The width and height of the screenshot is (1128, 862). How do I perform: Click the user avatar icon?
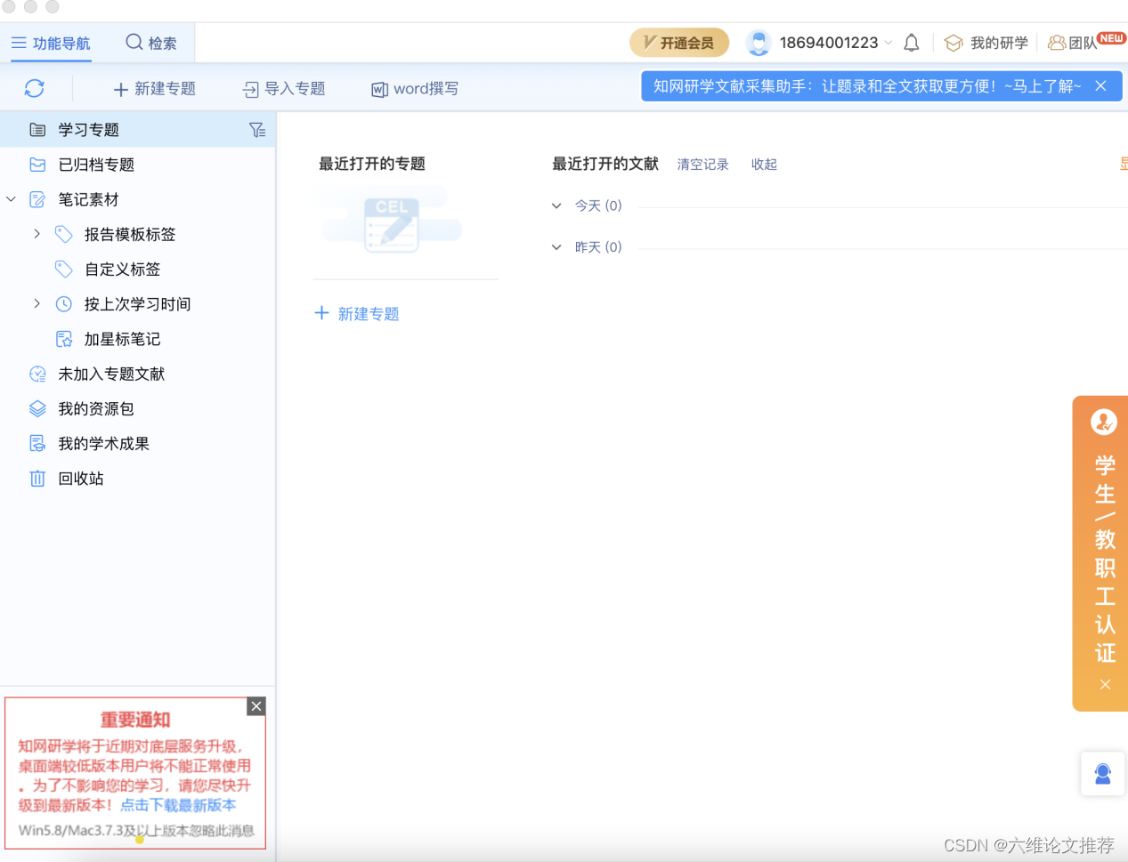pos(759,43)
